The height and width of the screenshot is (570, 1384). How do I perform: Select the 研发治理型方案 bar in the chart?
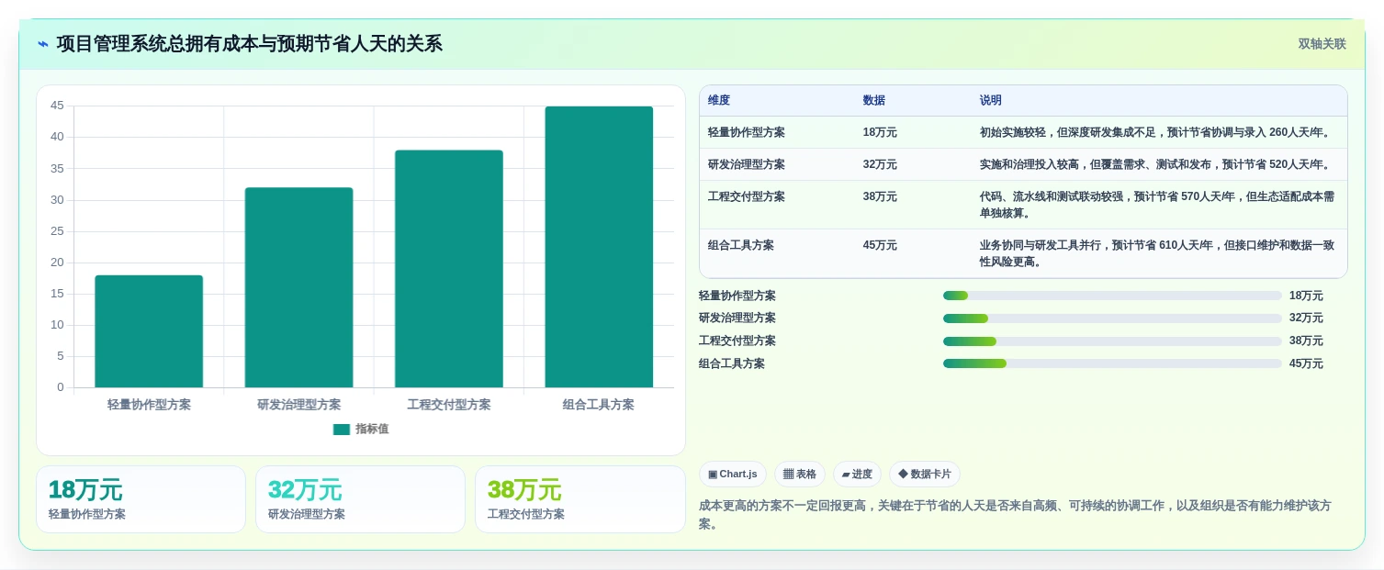pyautogui.click(x=298, y=287)
